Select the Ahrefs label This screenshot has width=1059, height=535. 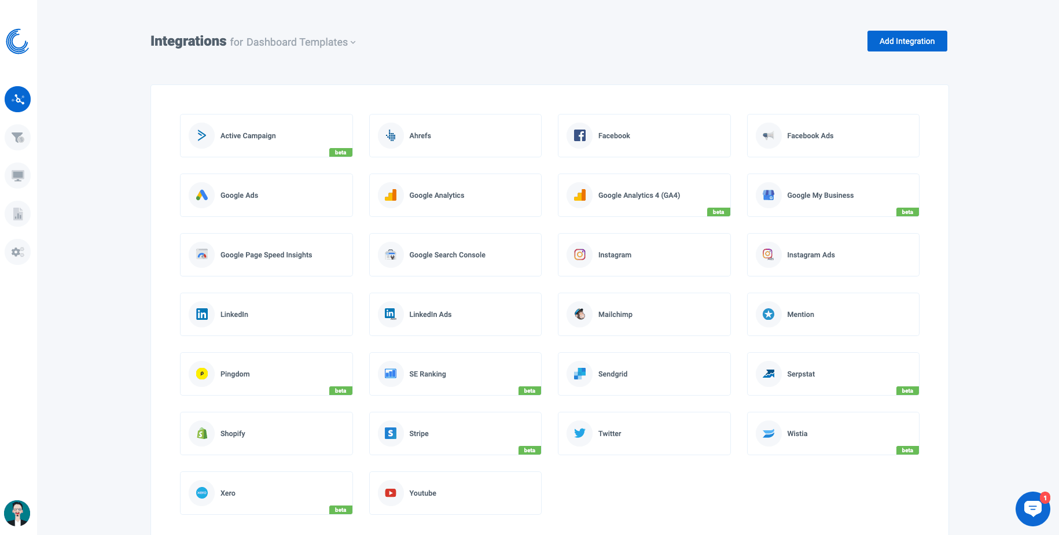click(x=420, y=136)
